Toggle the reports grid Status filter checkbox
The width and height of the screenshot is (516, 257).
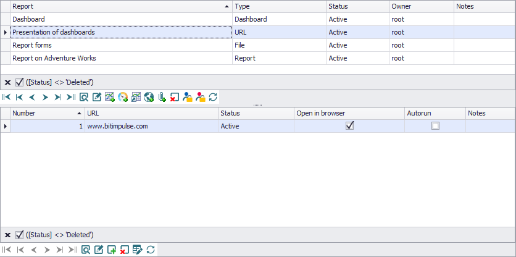pyautogui.click(x=19, y=82)
